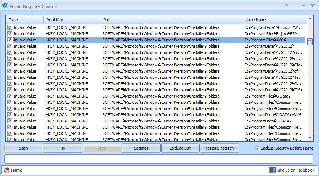
Task: Select the C:¥ProgramData¥G DATA¥AVK¥ value cell
Action: 272,115
